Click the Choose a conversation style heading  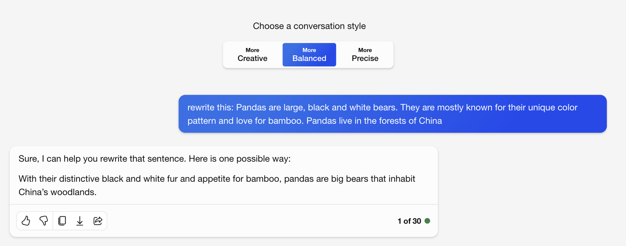click(309, 26)
